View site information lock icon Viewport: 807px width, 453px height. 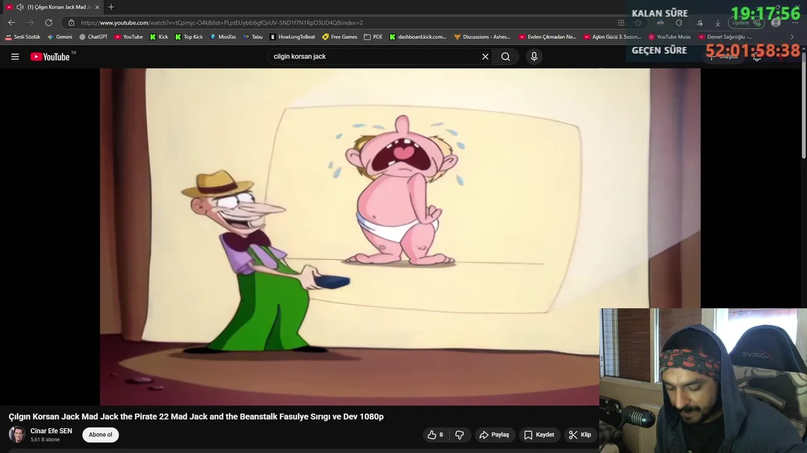(71, 23)
